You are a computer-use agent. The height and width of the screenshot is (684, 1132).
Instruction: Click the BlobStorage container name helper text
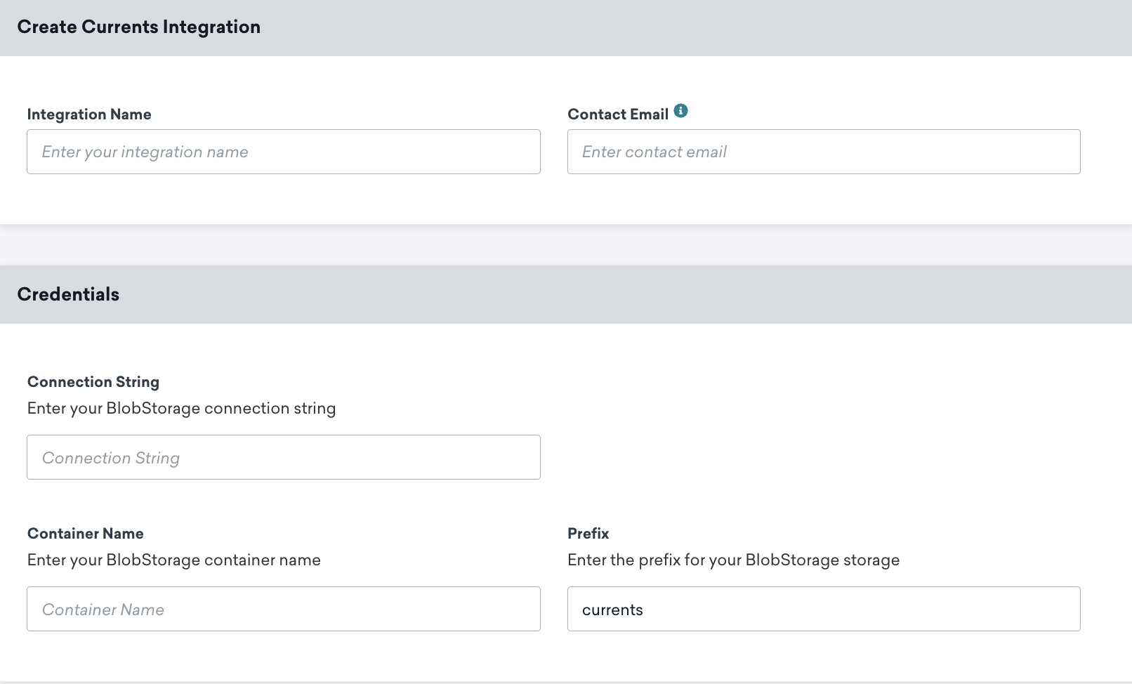point(173,560)
